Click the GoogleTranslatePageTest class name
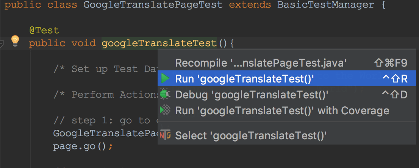The image size is (419, 168). coord(153,5)
